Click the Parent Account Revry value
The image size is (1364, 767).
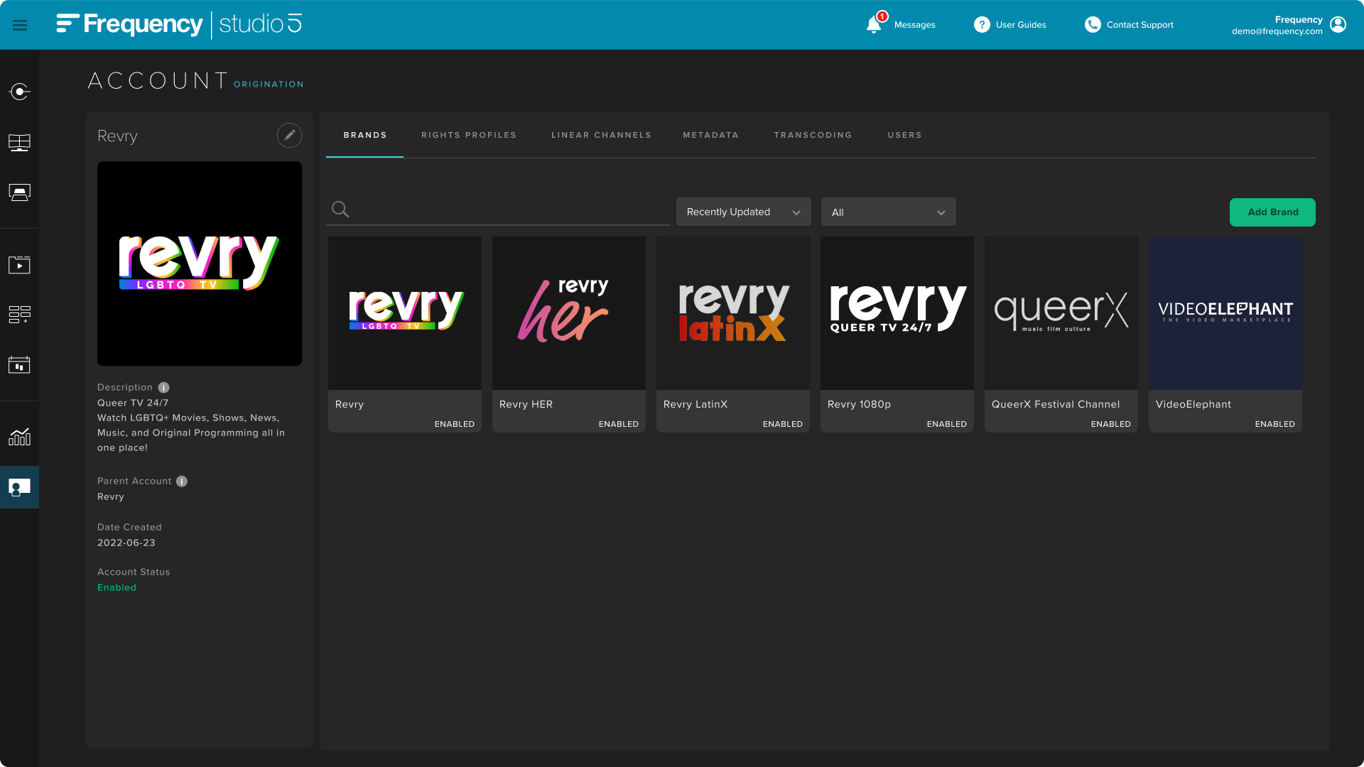tap(110, 496)
